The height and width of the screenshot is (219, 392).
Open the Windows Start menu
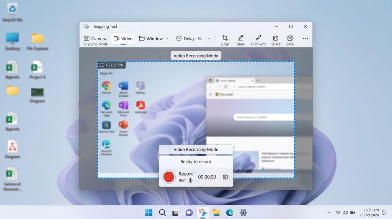[149, 212]
